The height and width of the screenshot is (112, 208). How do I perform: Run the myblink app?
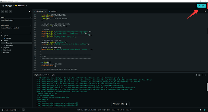(x=202, y=6)
